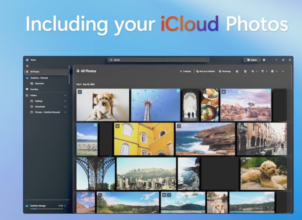302x220 pixels.
Task: Click the Import button
Action: (252, 60)
